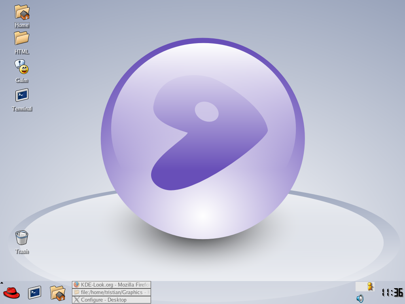405x304 pixels.
Task: Switch to KDE-Look.org Mozilla Firefox window
Action: click(112, 285)
